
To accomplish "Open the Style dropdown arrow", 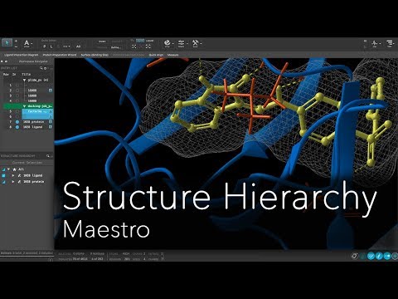I will [172, 43].
